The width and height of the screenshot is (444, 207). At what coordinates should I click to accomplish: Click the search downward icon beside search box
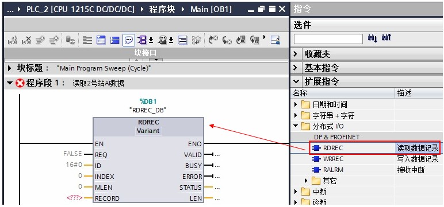tap(372, 38)
